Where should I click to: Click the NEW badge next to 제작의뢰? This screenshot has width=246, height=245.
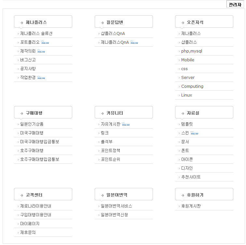point(41,51)
